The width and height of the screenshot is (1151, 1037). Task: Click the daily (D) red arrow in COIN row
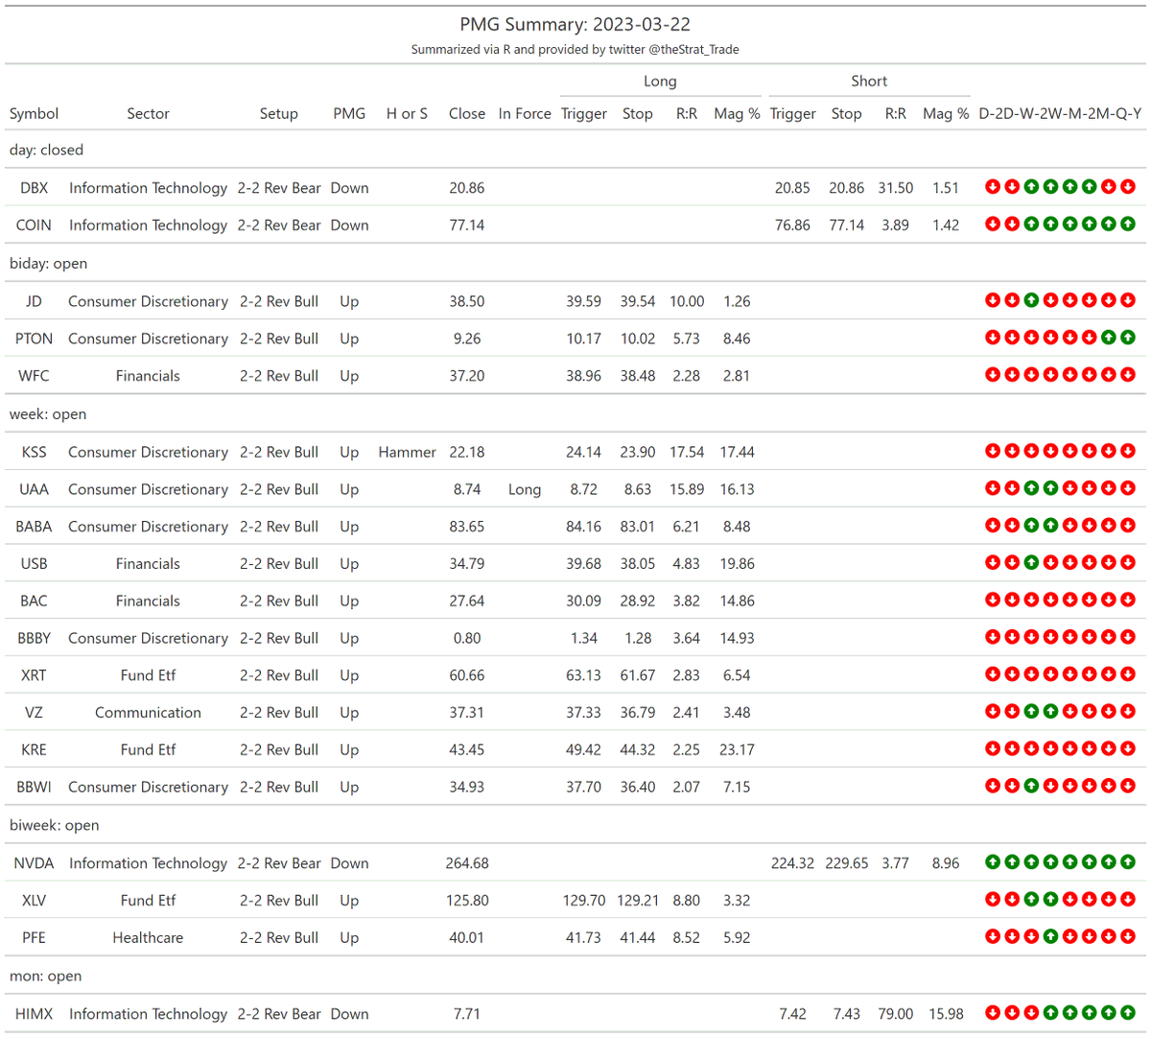993,224
